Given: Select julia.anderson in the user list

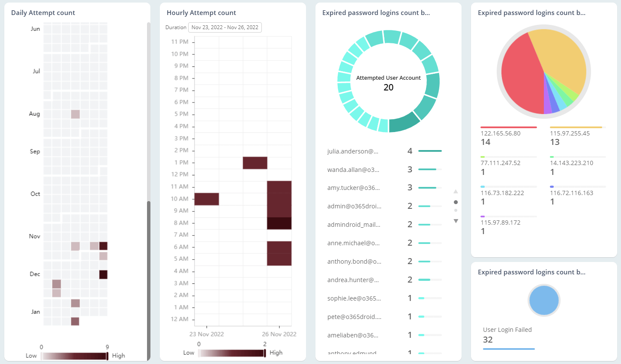Looking at the screenshot, I should pos(353,151).
